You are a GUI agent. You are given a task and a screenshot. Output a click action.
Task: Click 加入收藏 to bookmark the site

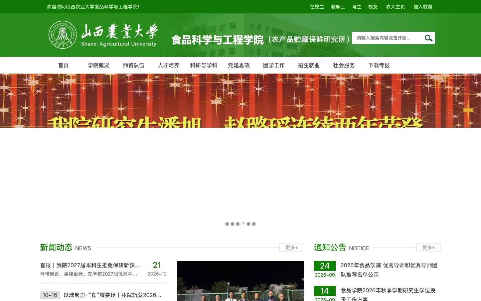pyautogui.click(x=423, y=7)
